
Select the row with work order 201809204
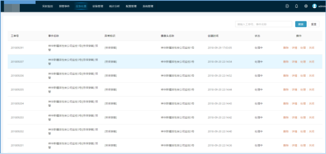[x=165, y=103]
